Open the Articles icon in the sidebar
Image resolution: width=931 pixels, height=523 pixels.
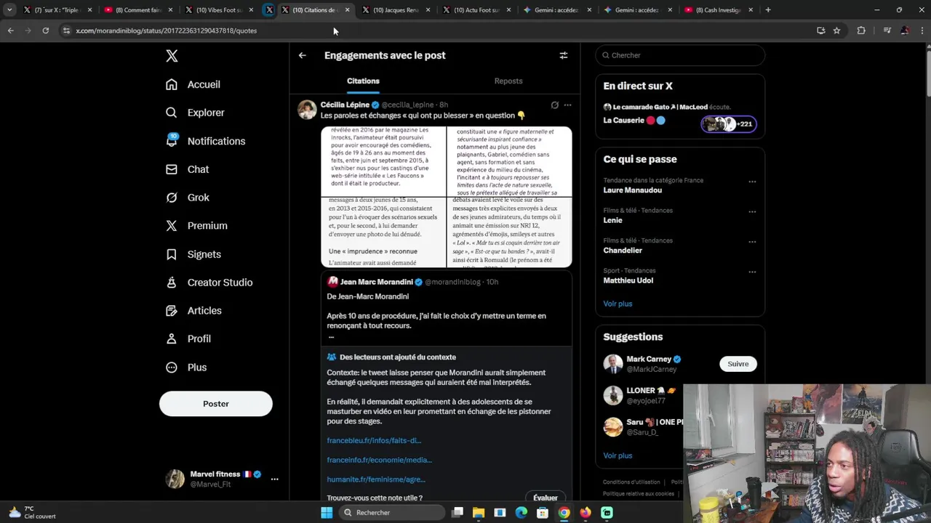[172, 311]
